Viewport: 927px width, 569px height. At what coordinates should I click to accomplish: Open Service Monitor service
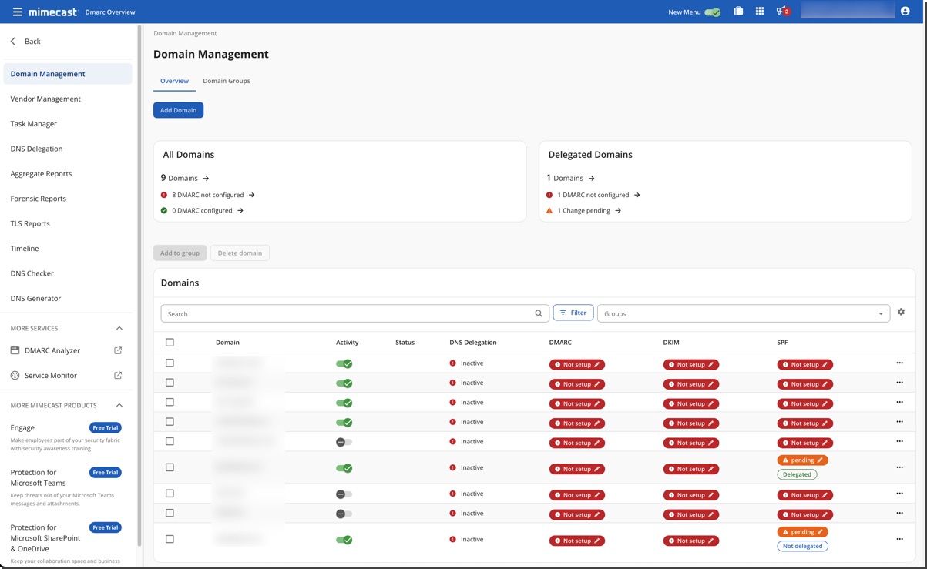click(x=51, y=375)
